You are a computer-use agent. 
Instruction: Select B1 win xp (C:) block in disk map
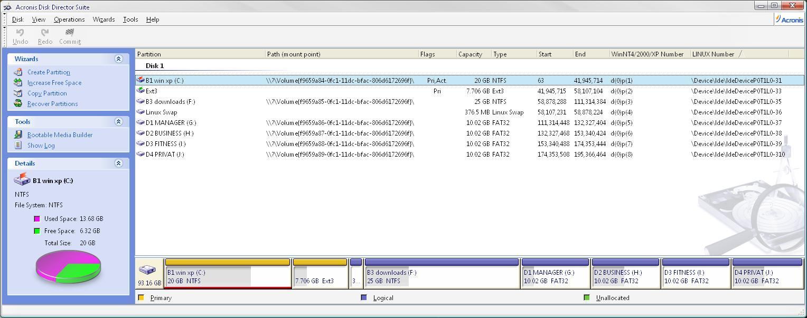(228, 273)
